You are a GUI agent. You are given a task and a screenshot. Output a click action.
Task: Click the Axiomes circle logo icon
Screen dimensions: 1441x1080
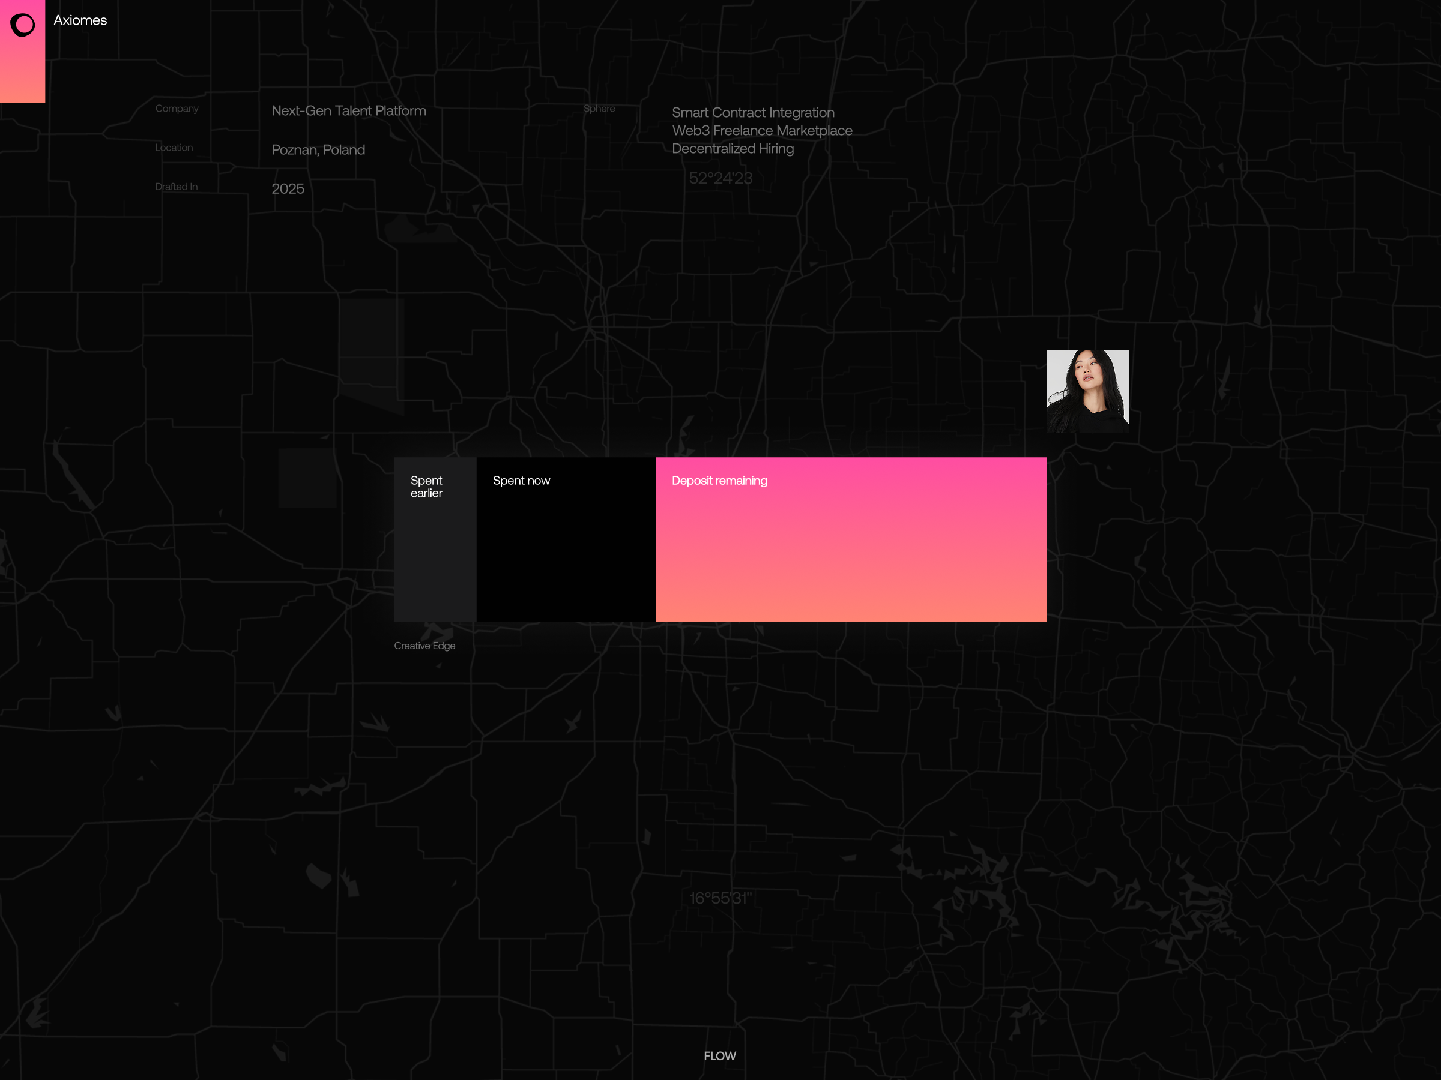click(x=23, y=25)
